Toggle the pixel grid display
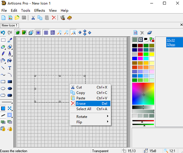183x153 pixels. [x=46, y=32]
